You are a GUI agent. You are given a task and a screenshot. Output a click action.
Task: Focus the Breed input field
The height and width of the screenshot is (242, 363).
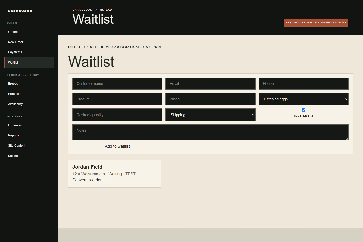(210, 99)
